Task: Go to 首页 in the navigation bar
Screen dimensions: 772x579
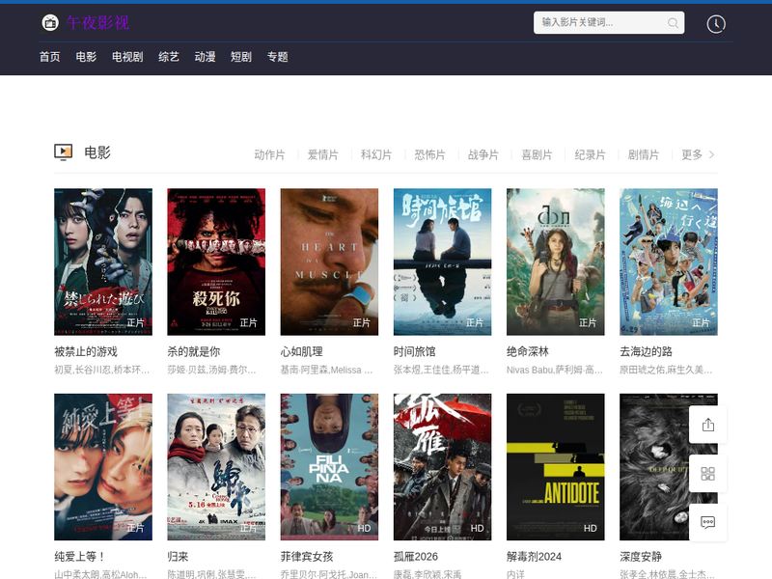Action: pos(49,57)
